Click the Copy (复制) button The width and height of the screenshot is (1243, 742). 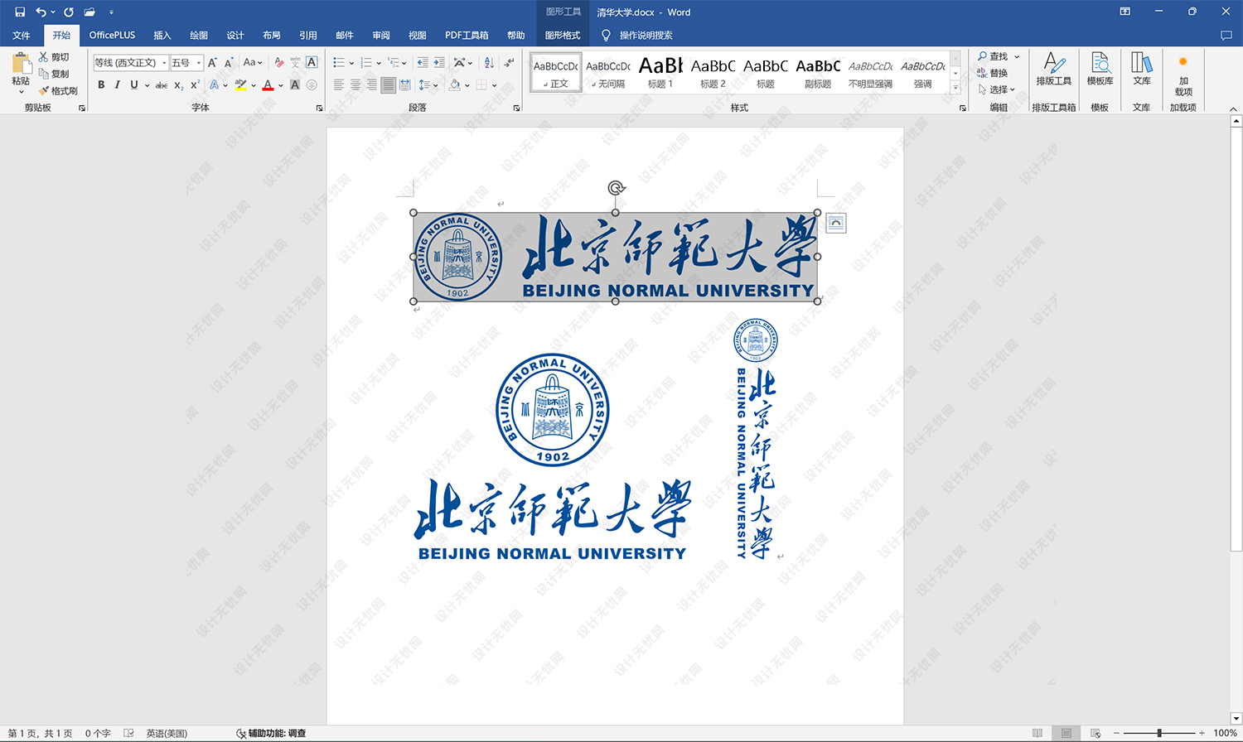click(x=54, y=74)
